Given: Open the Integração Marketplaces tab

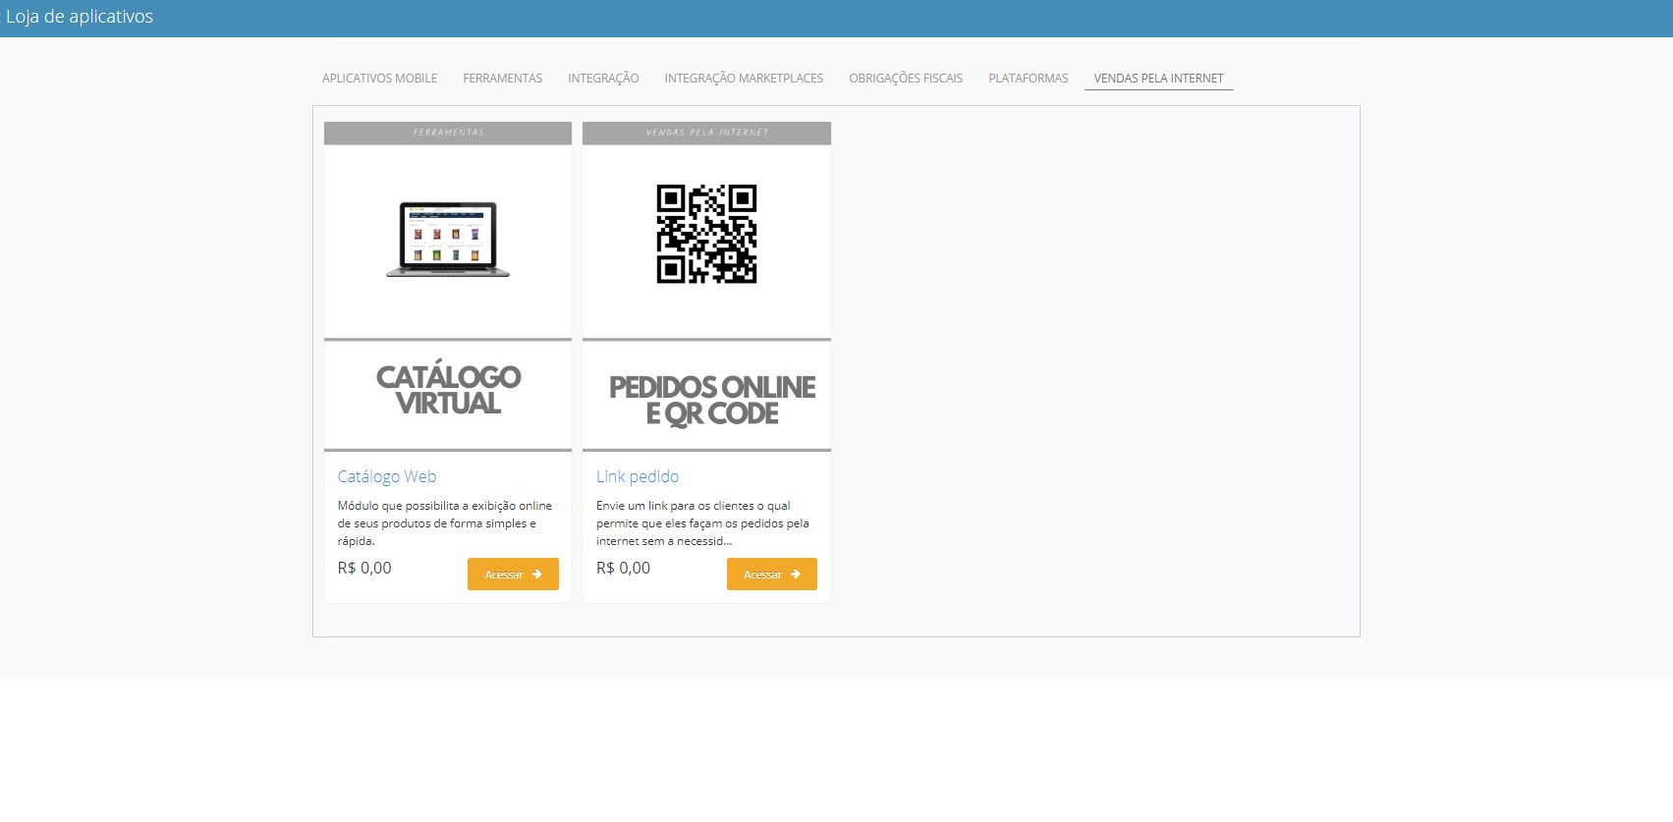Looking at the screenshot, I should pos(744,79).
